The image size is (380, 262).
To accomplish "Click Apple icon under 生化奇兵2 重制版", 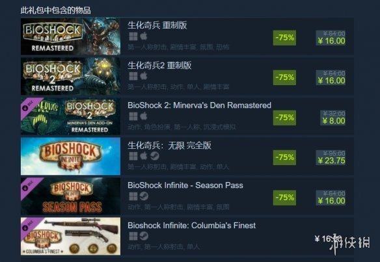I will click(144, 76).
